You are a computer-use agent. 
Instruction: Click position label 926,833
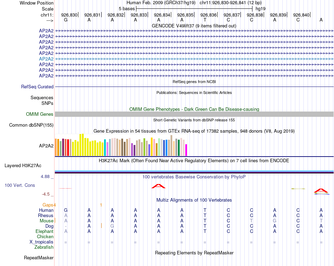139,15
